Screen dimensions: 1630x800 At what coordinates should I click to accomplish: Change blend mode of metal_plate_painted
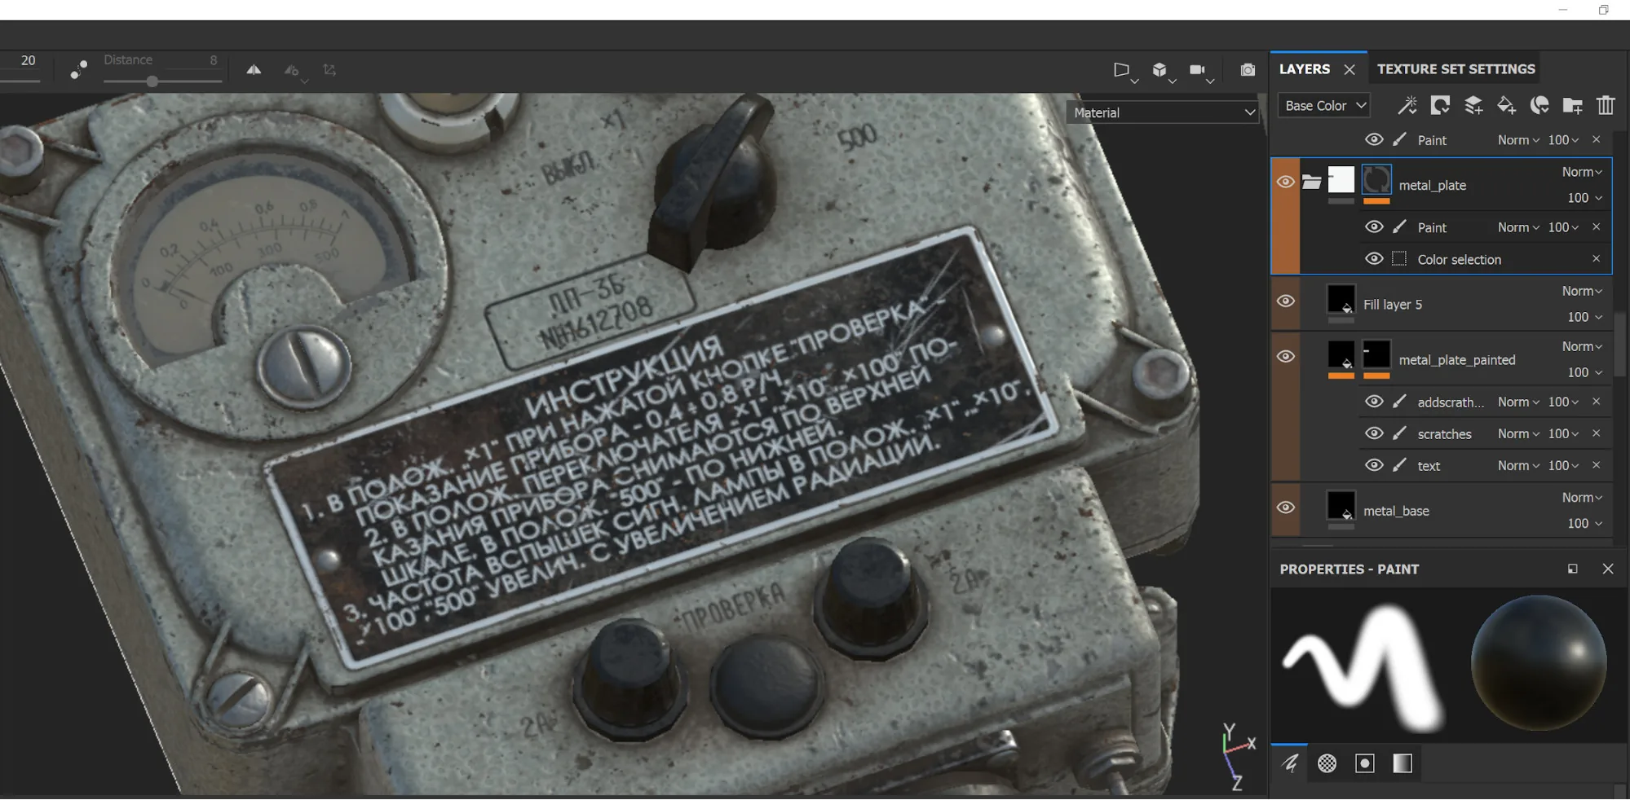pos(1582,346)
